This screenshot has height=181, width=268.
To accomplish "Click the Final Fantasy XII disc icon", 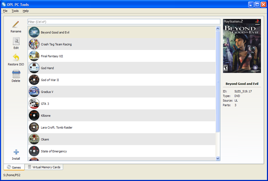I will tap(34, 56).
